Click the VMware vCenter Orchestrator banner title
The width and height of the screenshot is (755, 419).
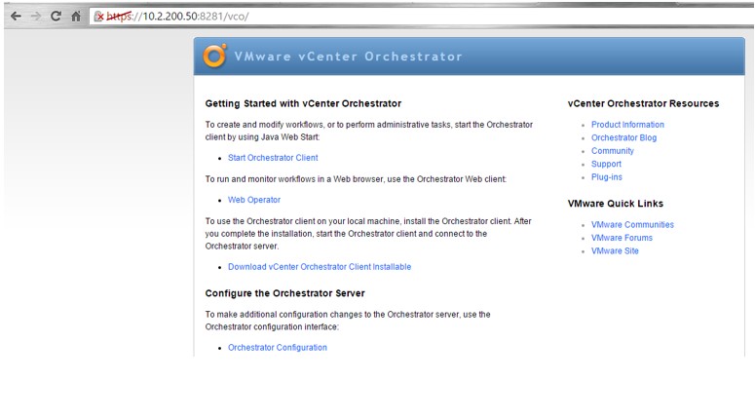tap(349, 57)
